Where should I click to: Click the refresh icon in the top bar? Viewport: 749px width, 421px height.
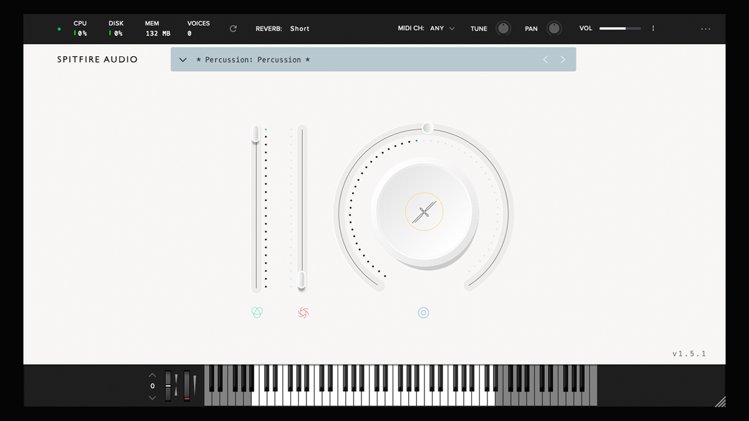233,28
